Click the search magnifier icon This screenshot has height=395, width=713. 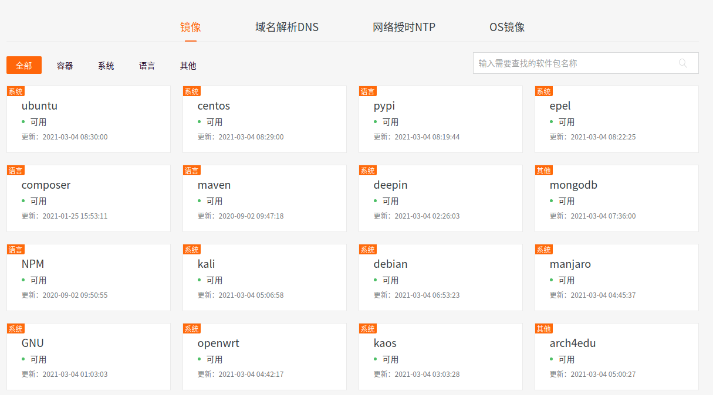(x=683, y=63)
